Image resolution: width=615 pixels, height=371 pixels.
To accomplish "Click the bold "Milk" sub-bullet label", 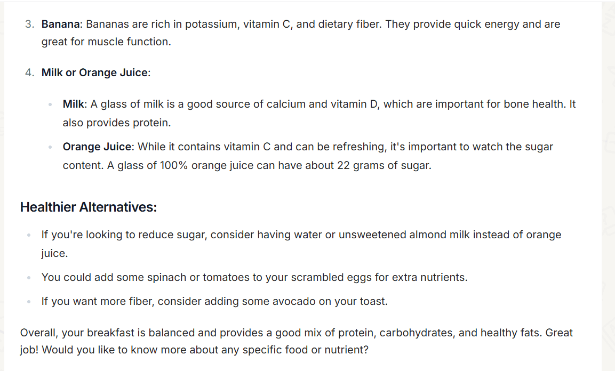I will click(x=74, y=104).
